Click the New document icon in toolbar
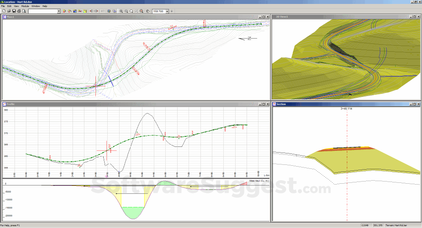Image resolution: width=422 pixels, height=228 pixels. [x=4, y=11]
